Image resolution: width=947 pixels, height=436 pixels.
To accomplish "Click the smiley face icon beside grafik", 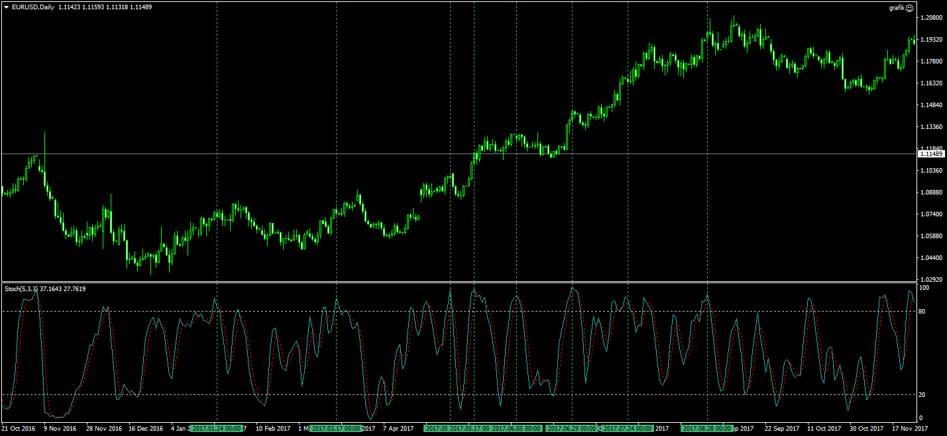I will pyautogui.click(x=909, y=8).
